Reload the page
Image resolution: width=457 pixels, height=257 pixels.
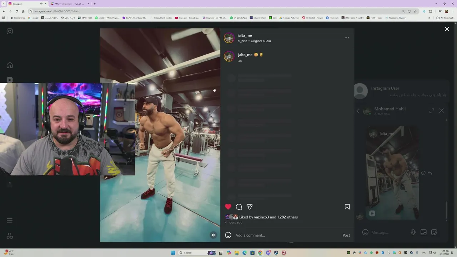pyautogui.click(x=16, y=11)
